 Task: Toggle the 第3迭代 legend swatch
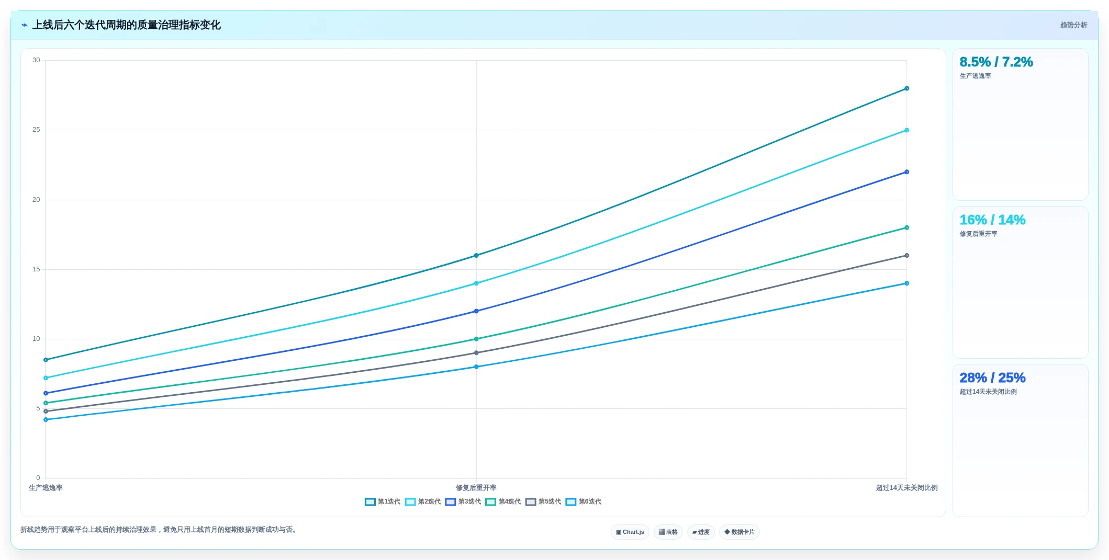(x=451, y=502)
